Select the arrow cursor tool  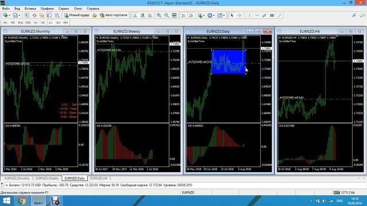click(x=232, y=15)
